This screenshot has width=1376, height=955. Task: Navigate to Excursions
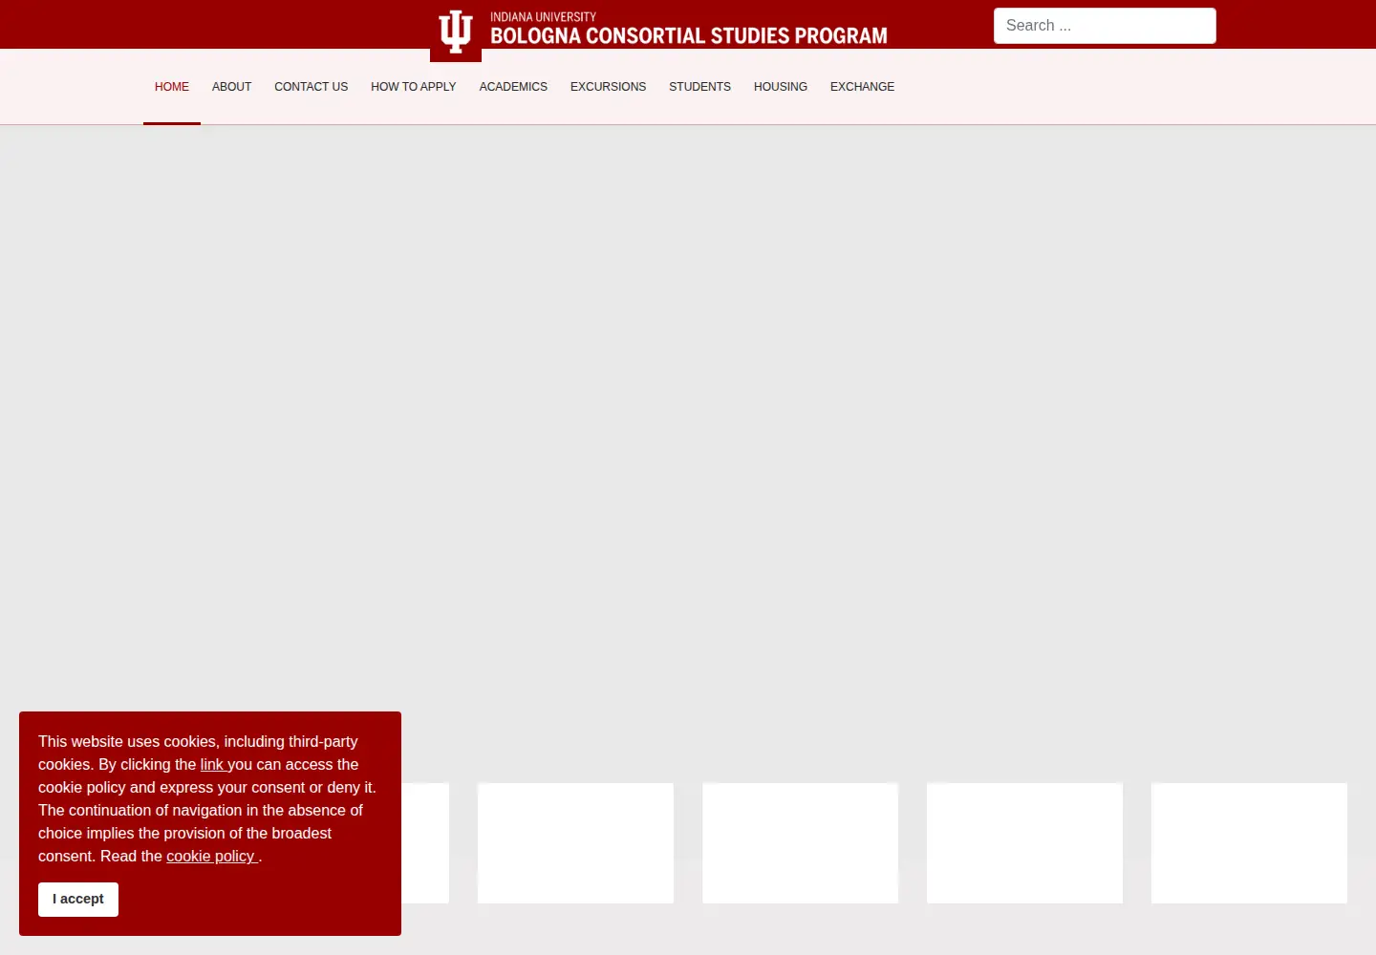point(608,87)
